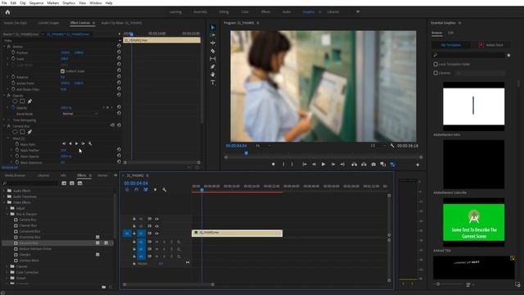Expand the Channel effects folder

click(7, 266)
